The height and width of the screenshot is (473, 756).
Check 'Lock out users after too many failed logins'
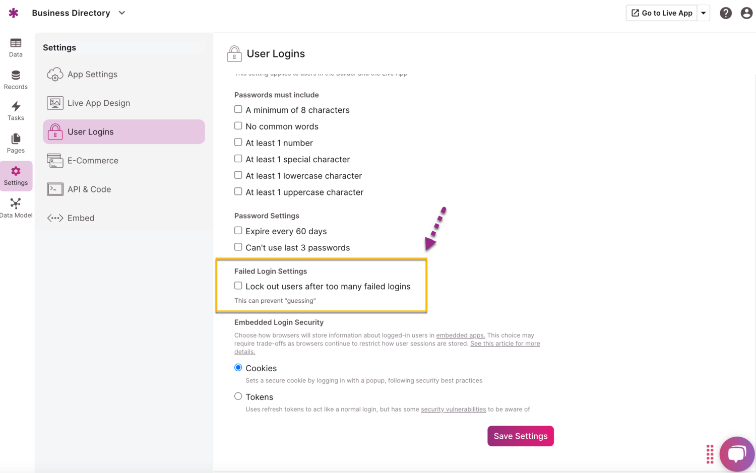pyautogui.click(x=238, y=285)
